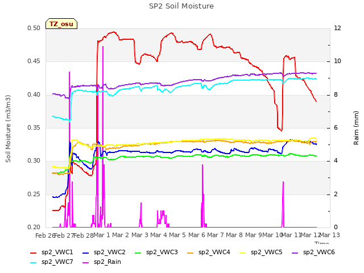
Task: Click the 0.35 left axis tick label
Action: tap(34, 128)
